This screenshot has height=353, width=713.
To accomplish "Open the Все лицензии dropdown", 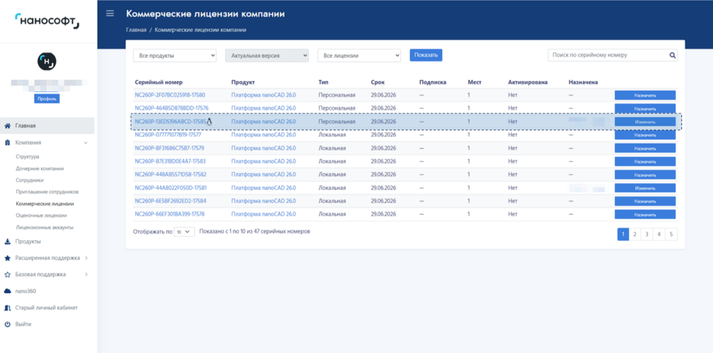I will click(x=359, y=55).
